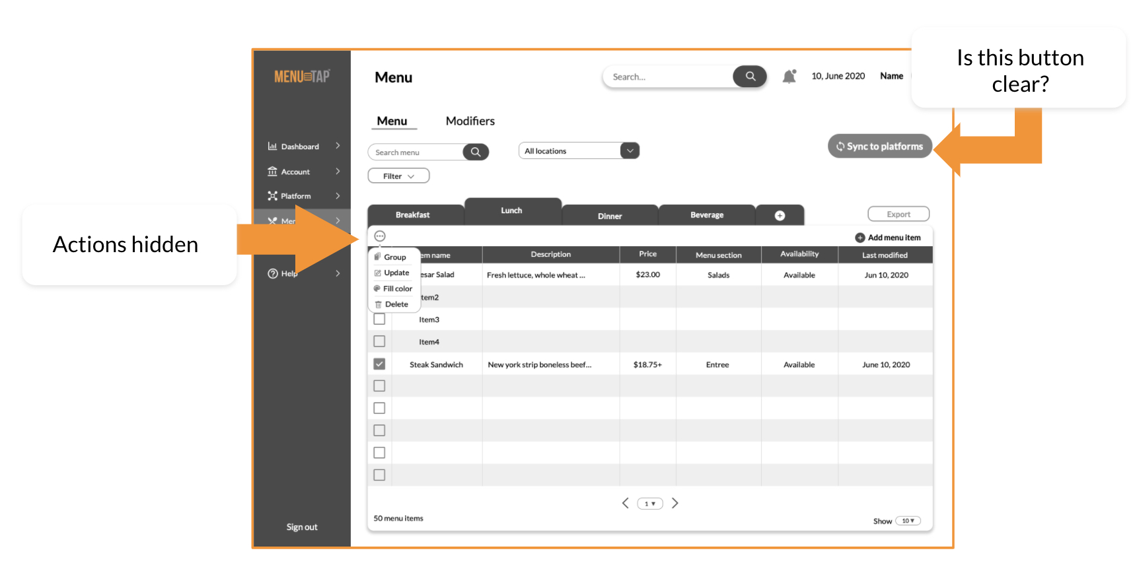This screenshot has height=569, width=1135.
Task: Select the Beverage tab
Action: [x=707, y=215]
